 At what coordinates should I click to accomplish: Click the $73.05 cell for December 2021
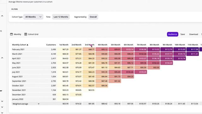pos(76,95)
